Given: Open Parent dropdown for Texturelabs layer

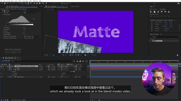Looking at the screenshot, I should tap(82, 66).
